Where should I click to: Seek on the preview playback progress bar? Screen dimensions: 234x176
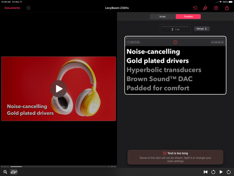58,167
